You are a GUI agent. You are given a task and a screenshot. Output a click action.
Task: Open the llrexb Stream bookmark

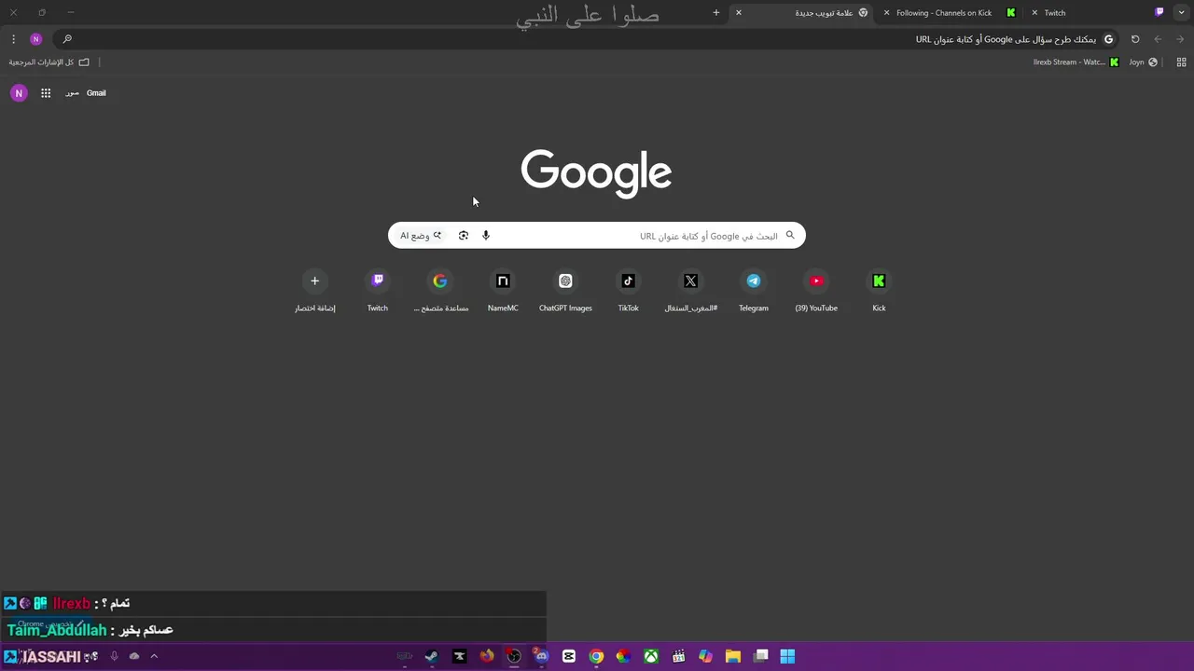(x=1076, y=62)
